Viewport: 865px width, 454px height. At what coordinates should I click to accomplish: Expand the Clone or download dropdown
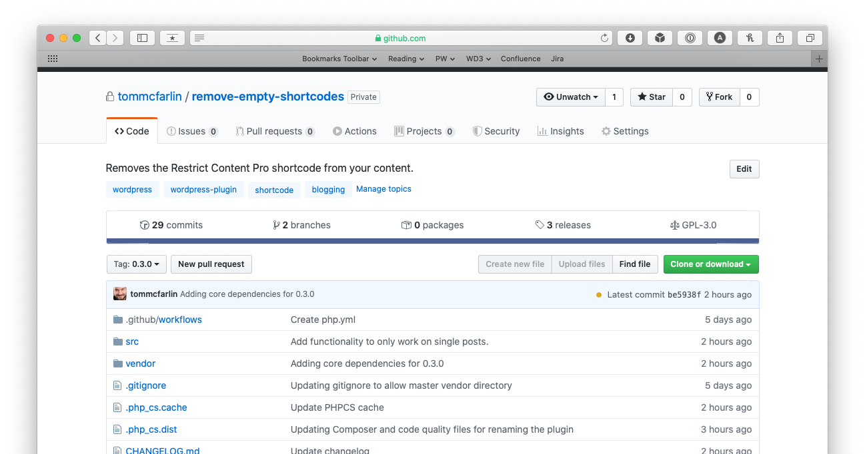pyautogui.click(x=710, y=264)
